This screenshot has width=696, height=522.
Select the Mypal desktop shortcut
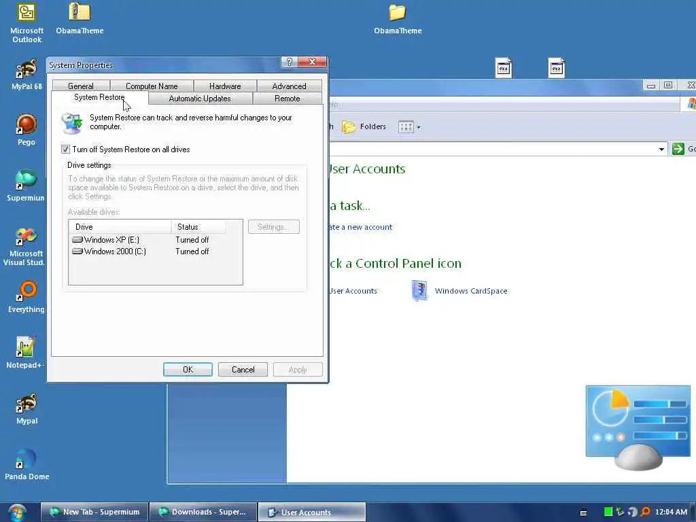click(x=27, y=408)
